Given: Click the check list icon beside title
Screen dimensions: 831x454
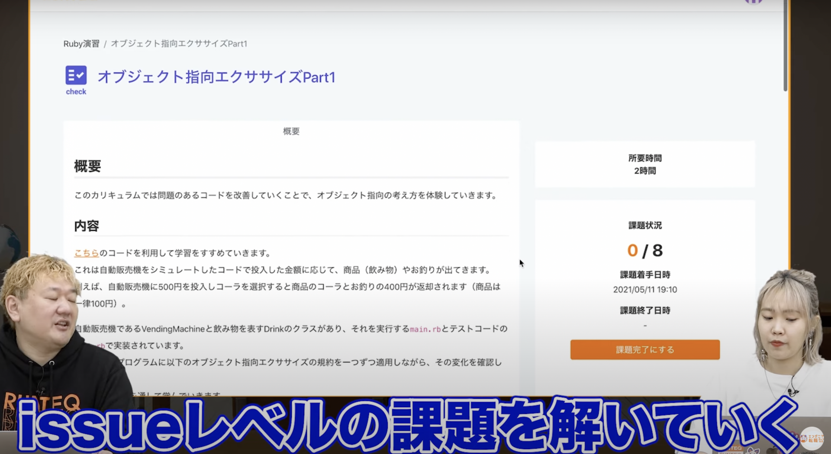Looking at the screenshot, I should click(76, 75).
